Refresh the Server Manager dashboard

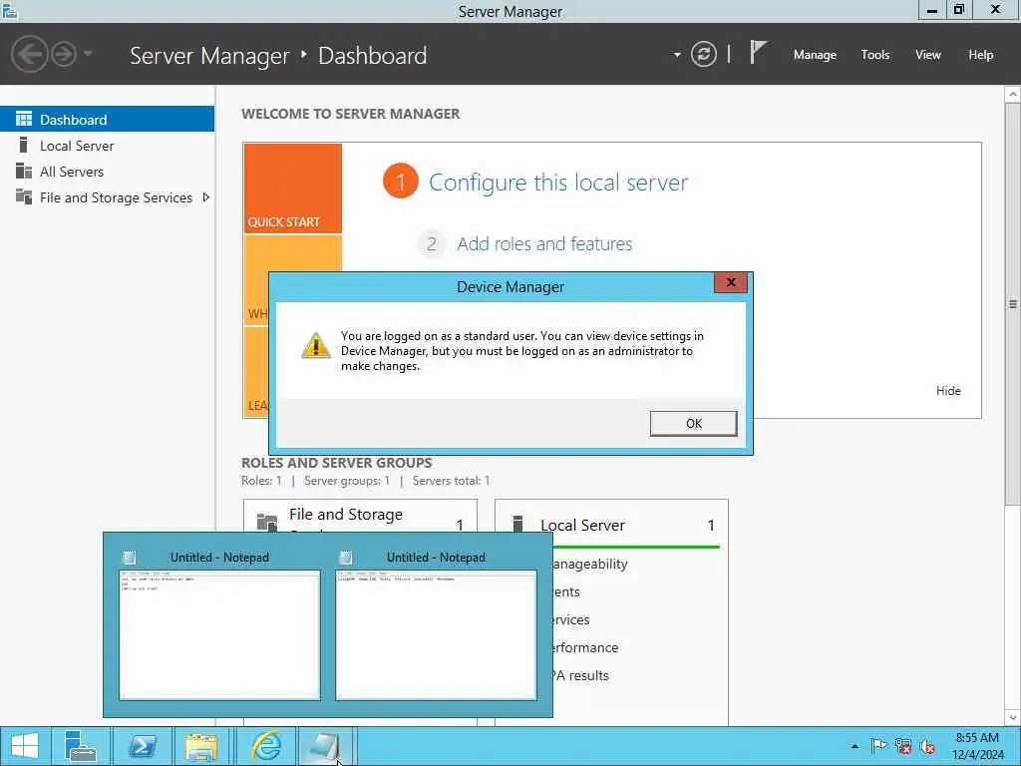point(703,54)
